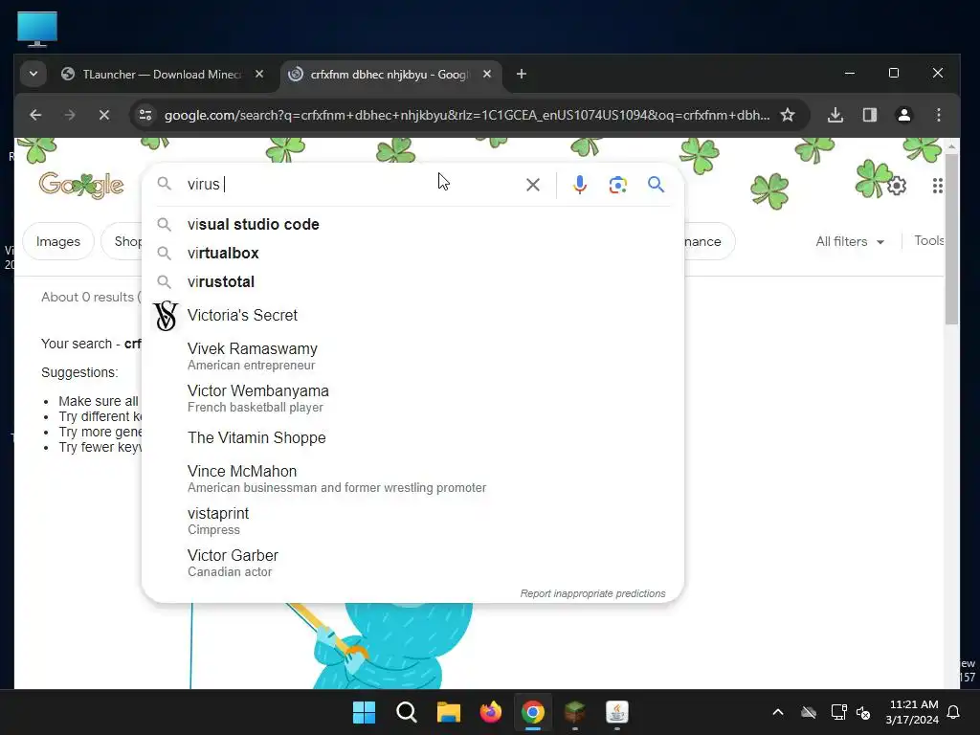Image resolution: width=980 pixels, height=735 pixels.
Task: Select the vistaprint suggestion
Action: [x=412, y=521]
